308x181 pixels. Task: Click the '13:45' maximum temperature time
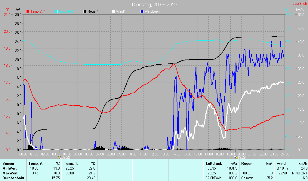pos(35,173)
